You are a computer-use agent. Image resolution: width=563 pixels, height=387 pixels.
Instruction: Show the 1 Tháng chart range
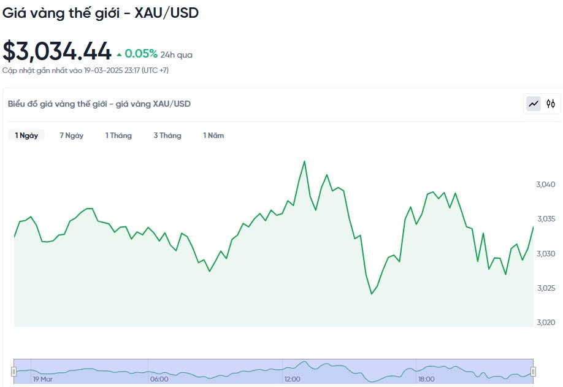pyautogui.click(x=118, y=136)
